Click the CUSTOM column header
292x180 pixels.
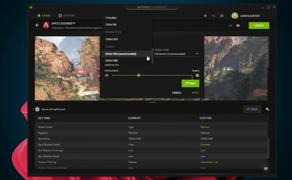[x=205, y=118]
